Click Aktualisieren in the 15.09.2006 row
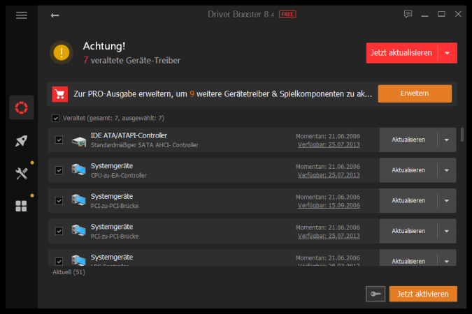This screenshot has height=314, width=472. tap(408, 201)
